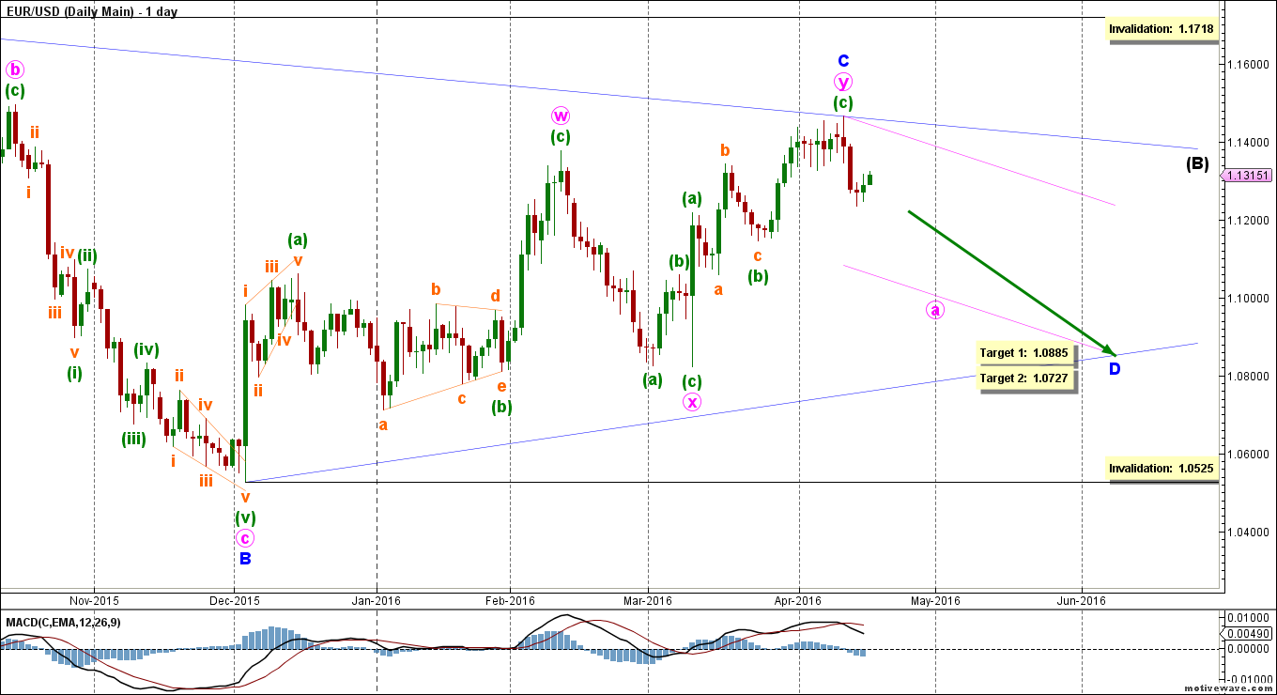
Task: Select the lower Invalidation: 1.0525 label
Action: point(1162,468)
